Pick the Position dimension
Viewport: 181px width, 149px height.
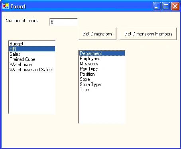tap(102, 74)
